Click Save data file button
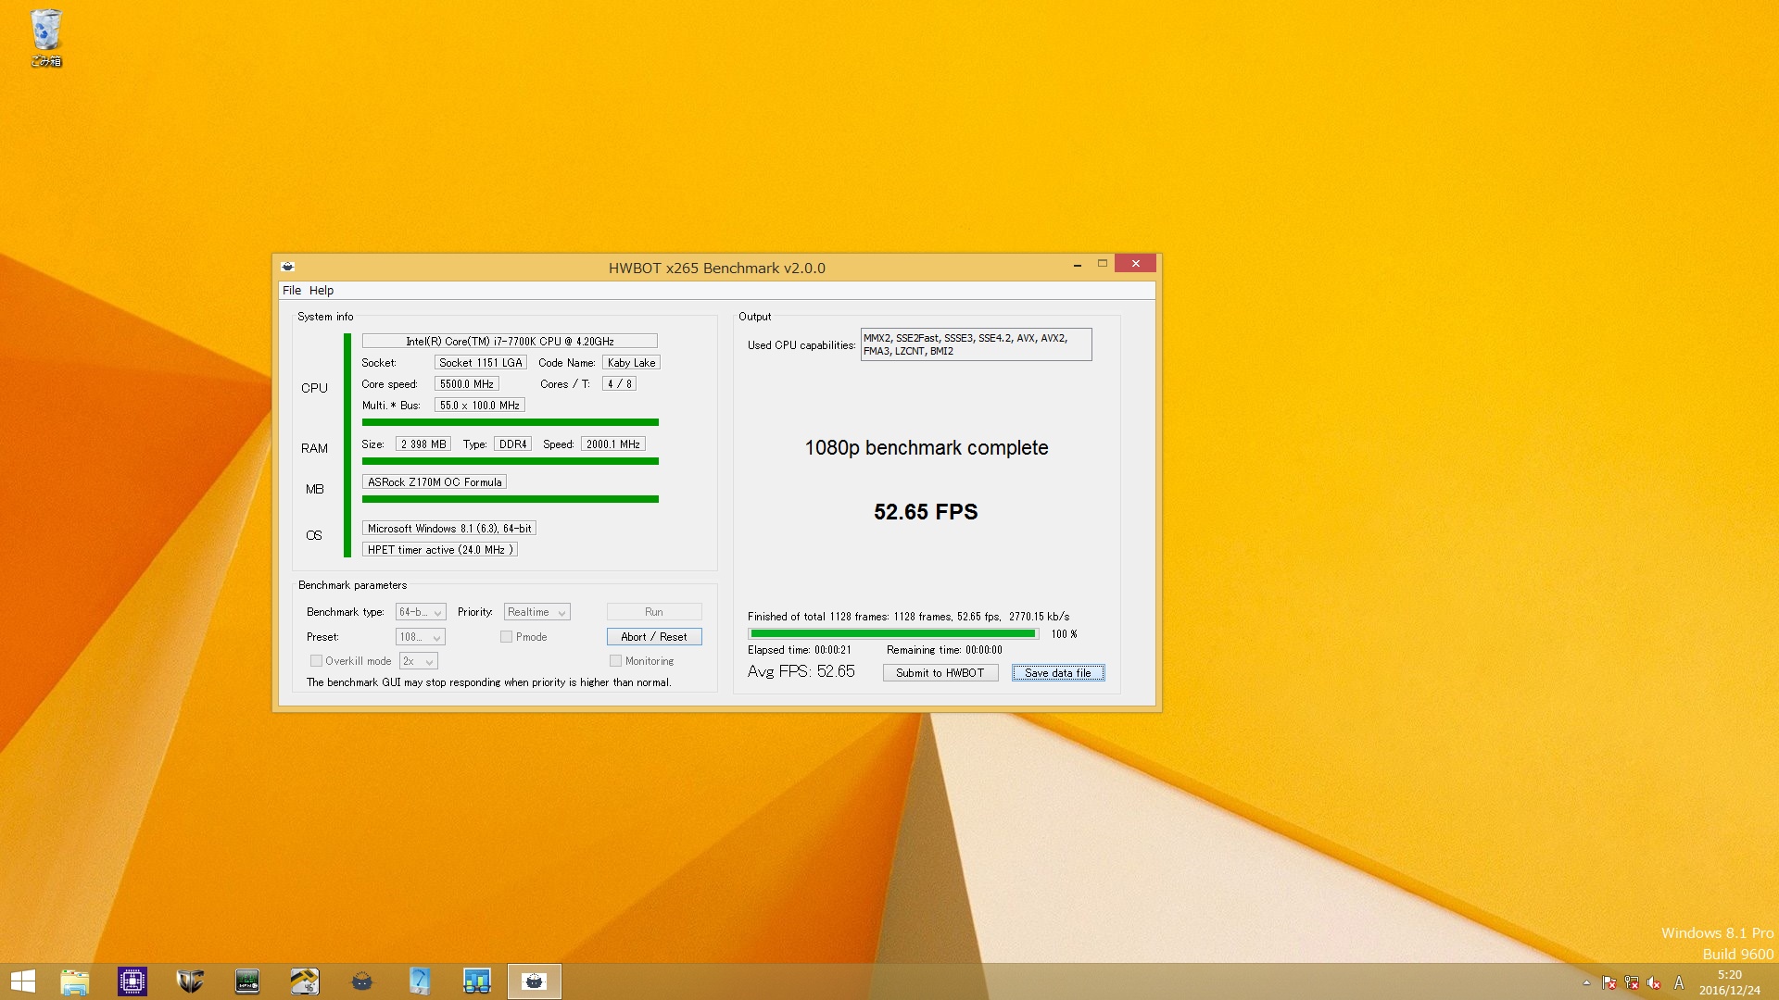The width and height of the screenshot is (1779, 1000). (1058, 673)
